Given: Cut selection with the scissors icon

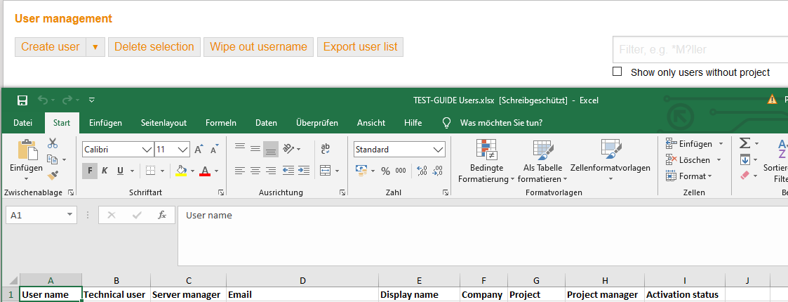Looking at the screenshot, I should (x=52, y=143).
